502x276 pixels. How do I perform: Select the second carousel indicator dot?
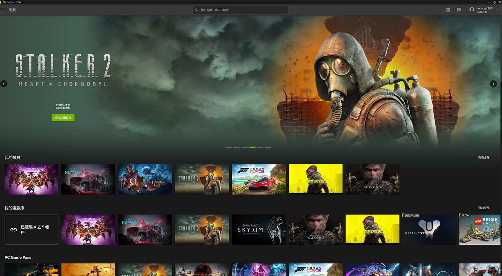point(236,147)
